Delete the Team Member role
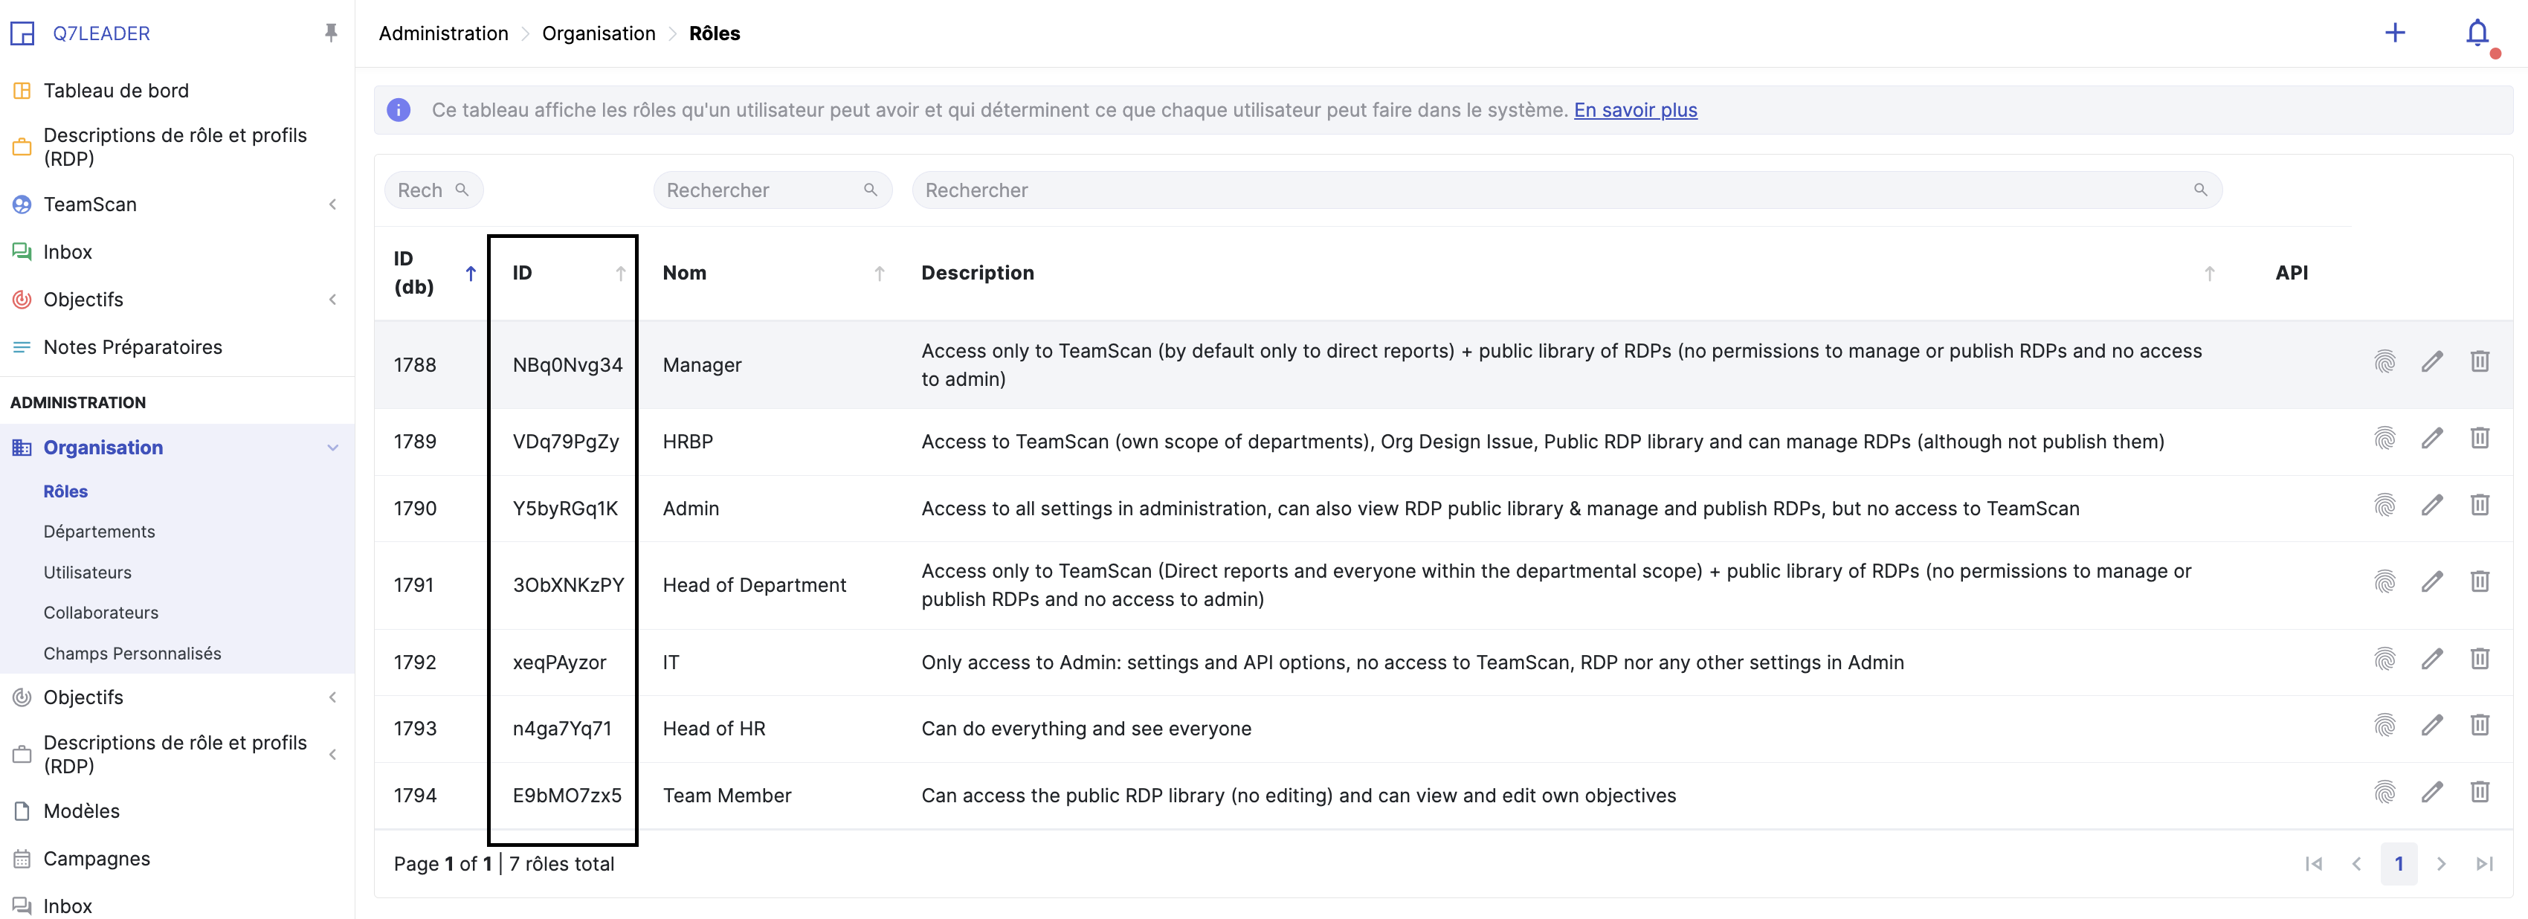 2479,793
